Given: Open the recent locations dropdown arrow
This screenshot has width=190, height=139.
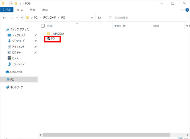Looking at the screenshot, I should click(17, 18).
